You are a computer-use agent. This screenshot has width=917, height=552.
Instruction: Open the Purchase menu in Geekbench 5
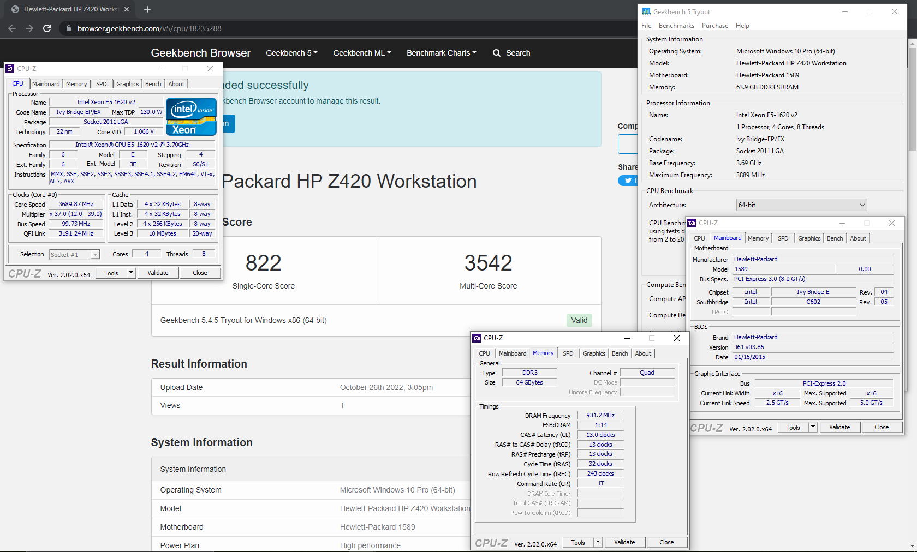coord(715,26)
